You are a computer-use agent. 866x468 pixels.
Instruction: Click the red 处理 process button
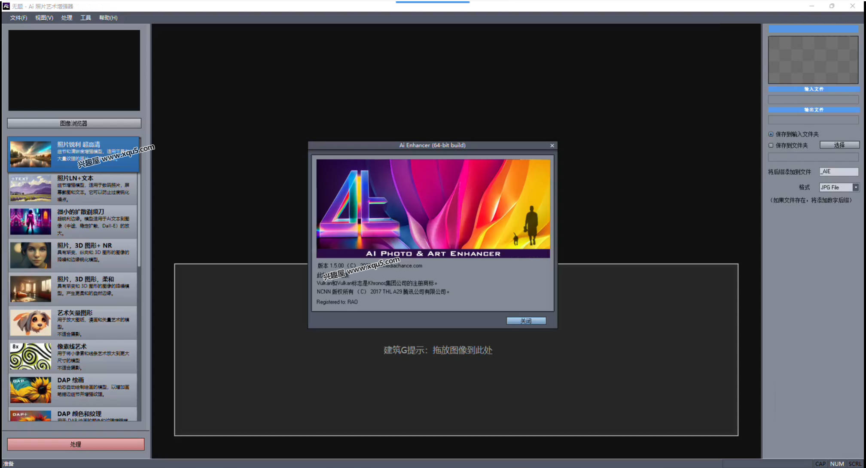[76, 444]
